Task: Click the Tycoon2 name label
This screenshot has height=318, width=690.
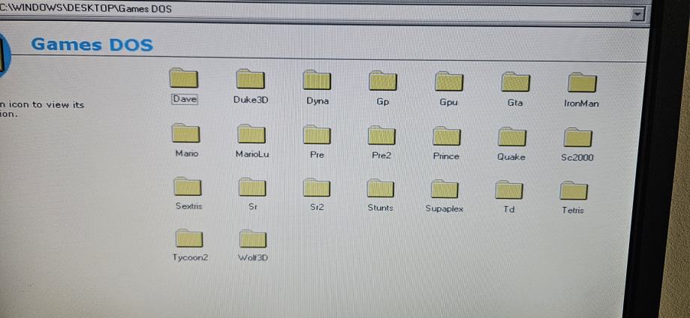Action: click(x=190, y=257)
